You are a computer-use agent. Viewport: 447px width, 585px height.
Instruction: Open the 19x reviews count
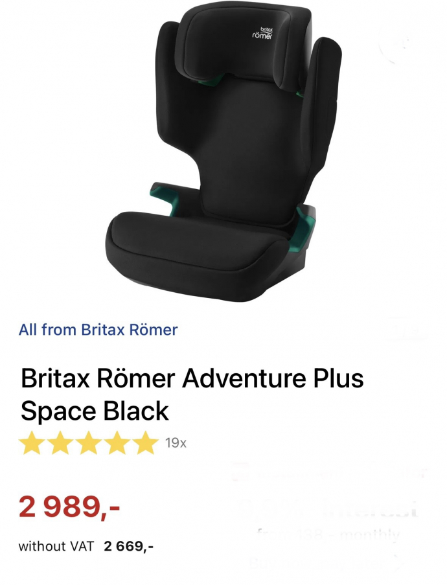[176, 443]
